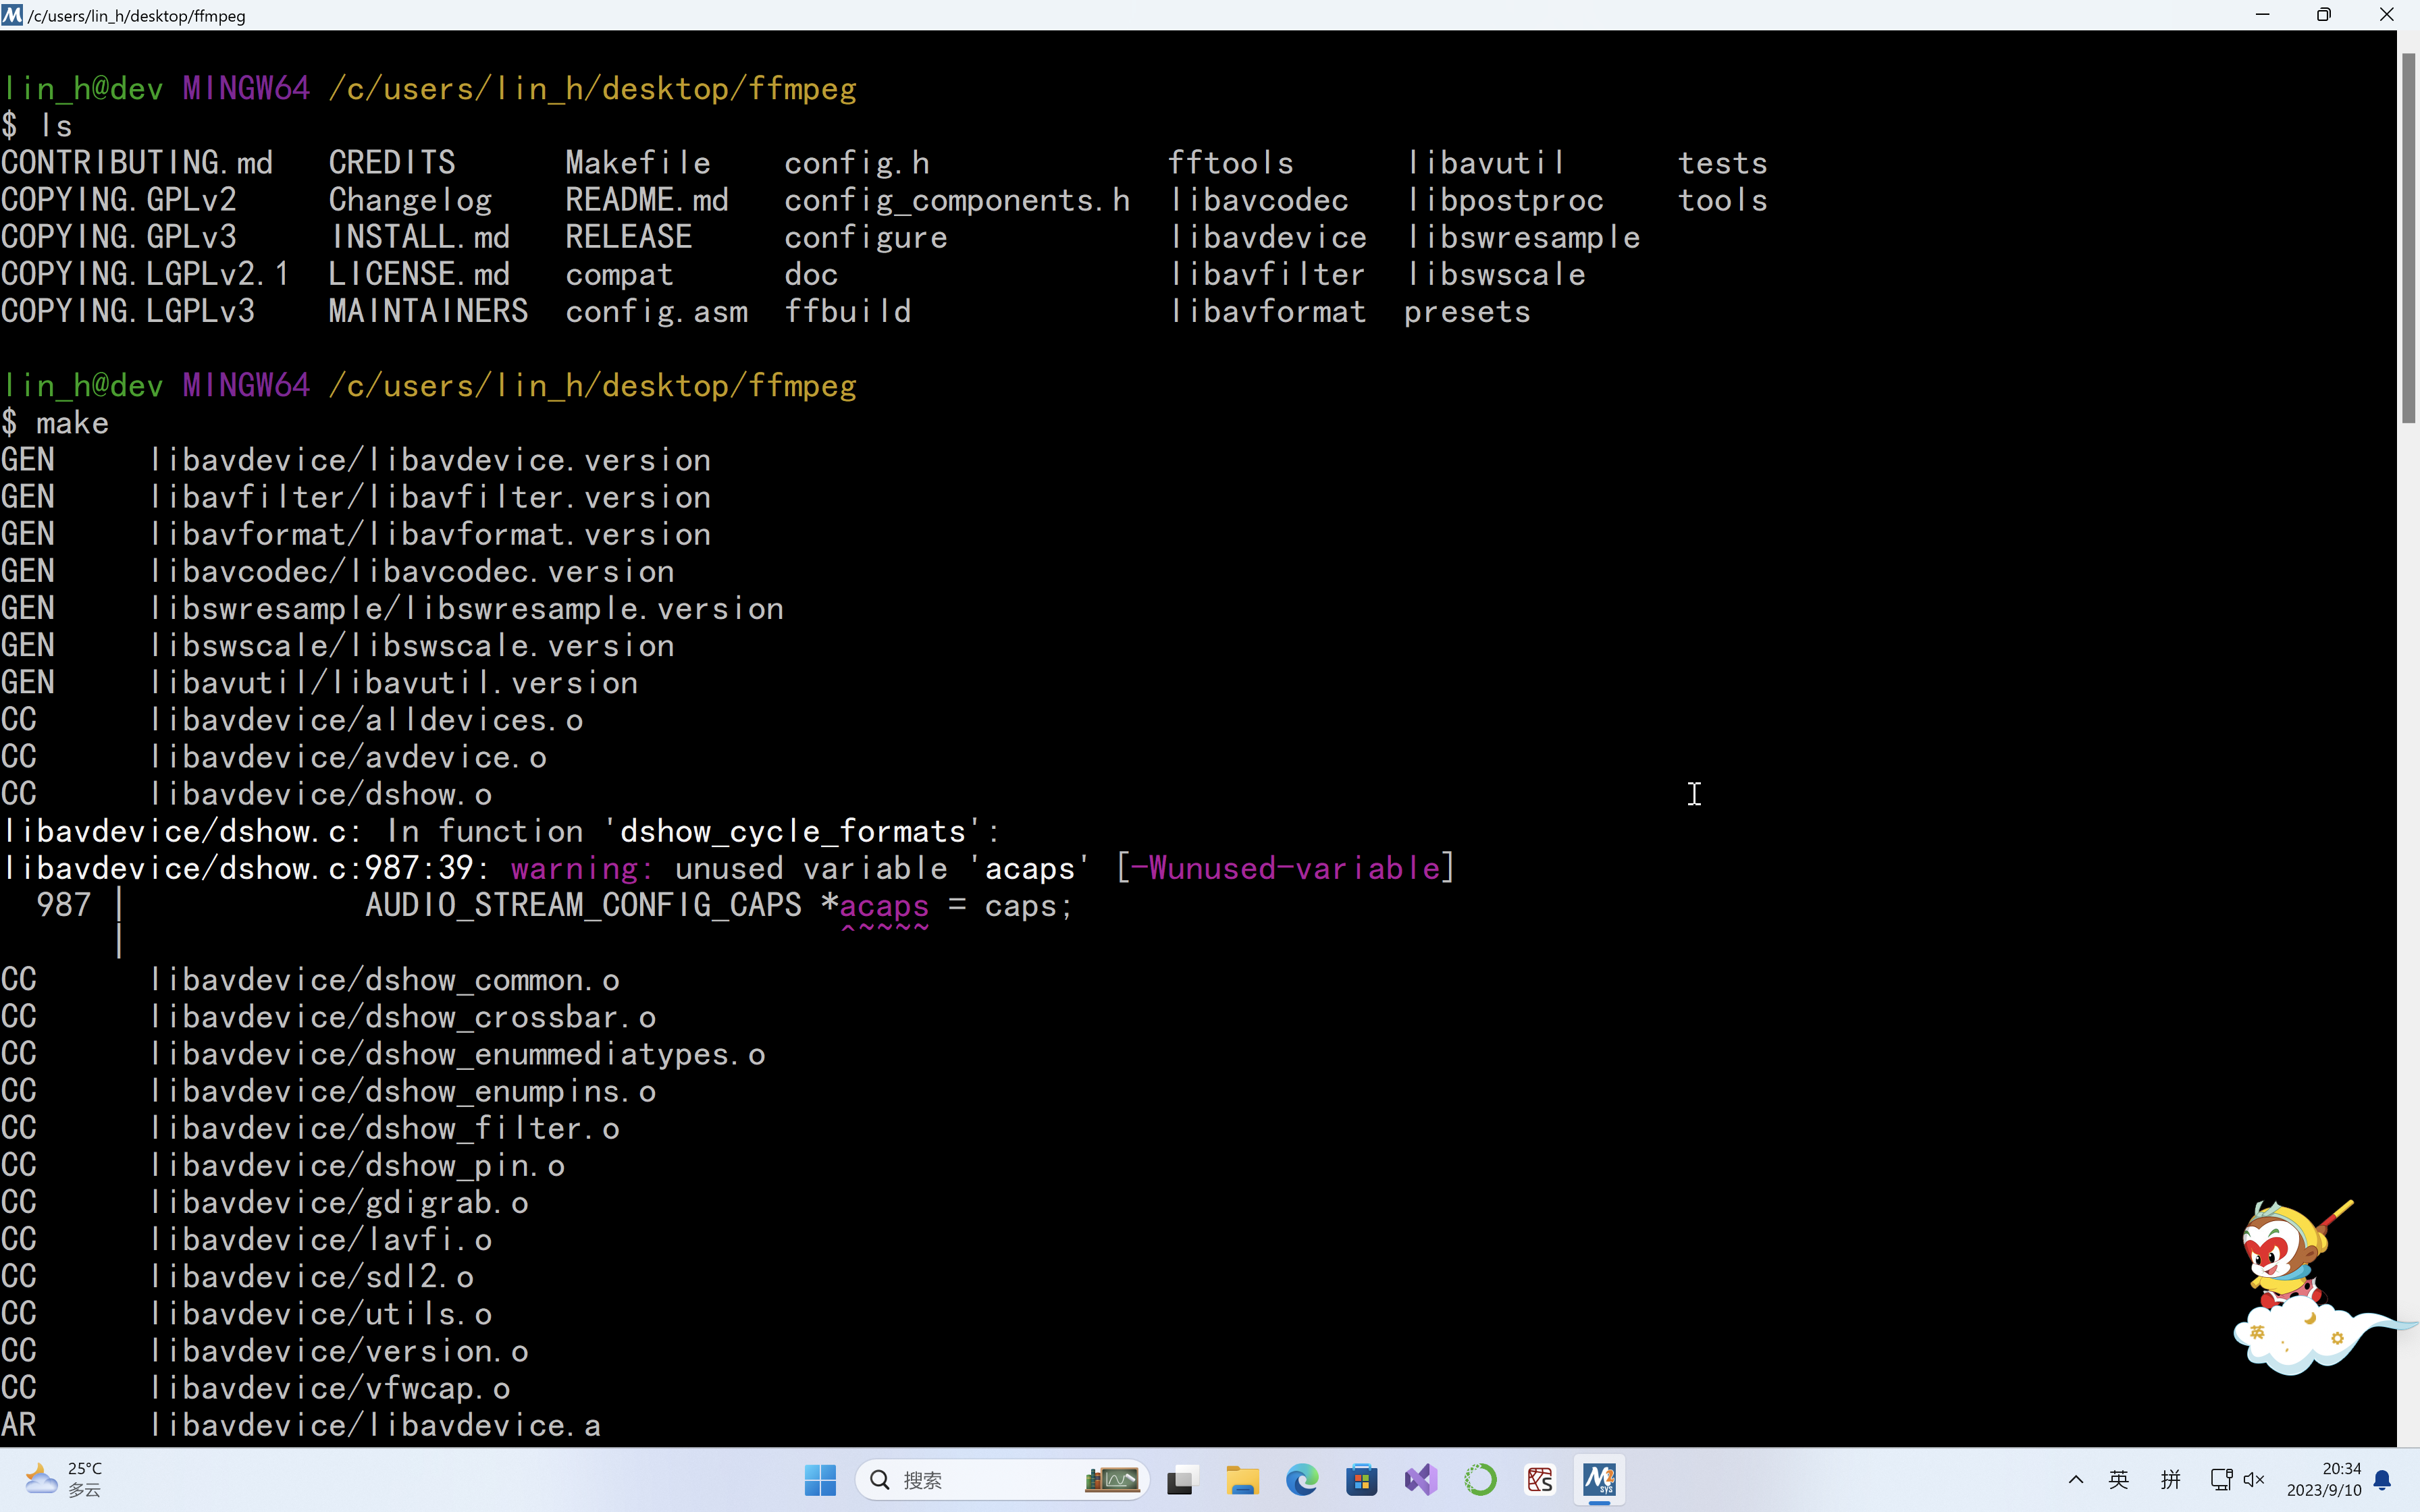Image resolution: width=2420 pixels, height=1512 pixels.
Task: Open the red S spider-web app icon
Action: coord(1540,1479)
